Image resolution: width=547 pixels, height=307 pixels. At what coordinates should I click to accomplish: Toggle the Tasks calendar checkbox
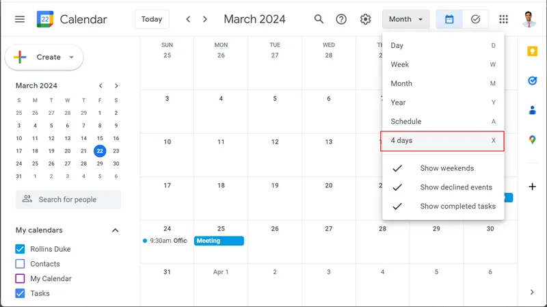[x=20, y=293]
